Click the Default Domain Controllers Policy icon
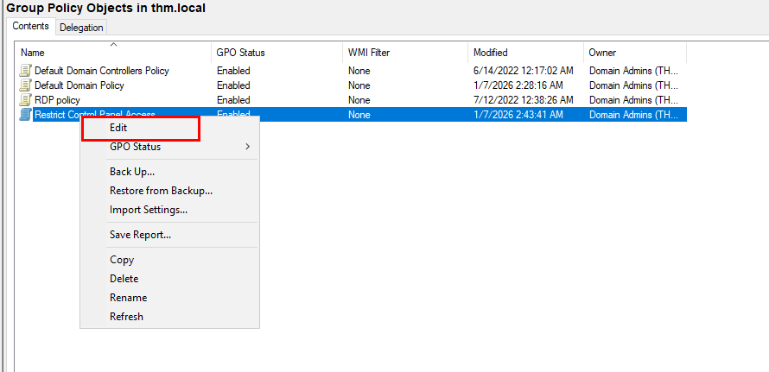769x372 pixels. pos(26,71)
